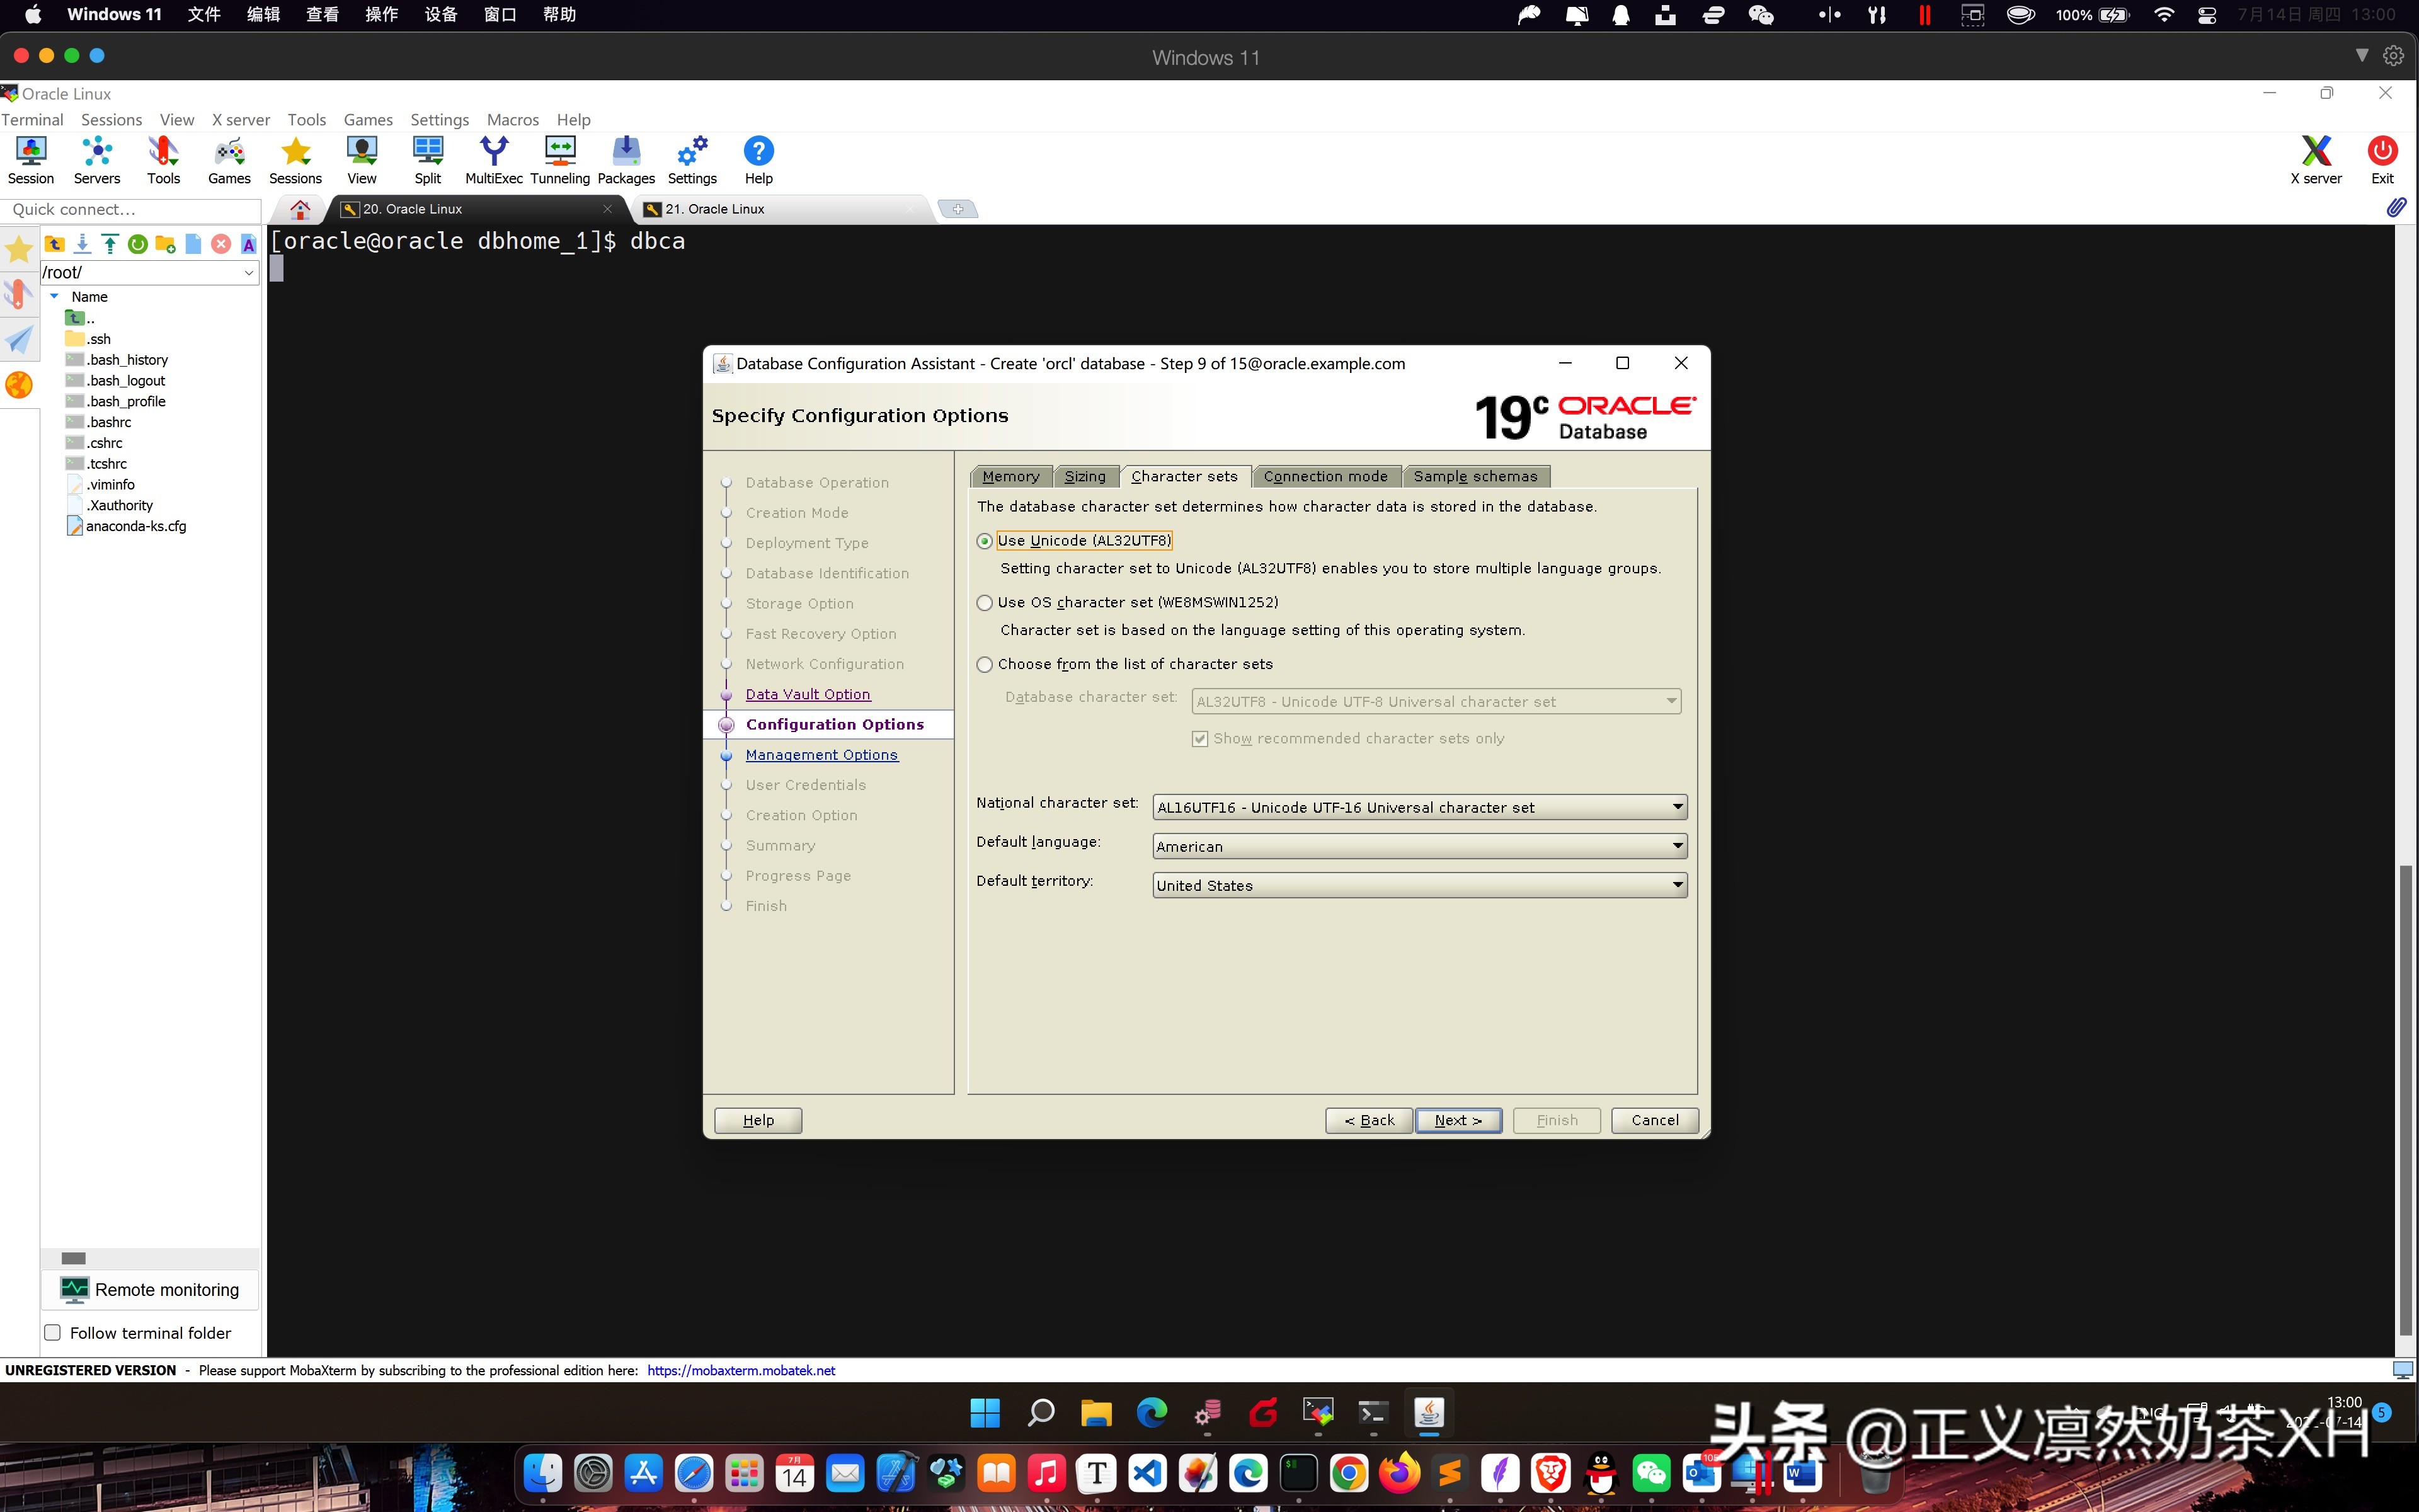Screen dimensions: 2419x1512
Task: Open the Macros menu
Action: point(512,119)
